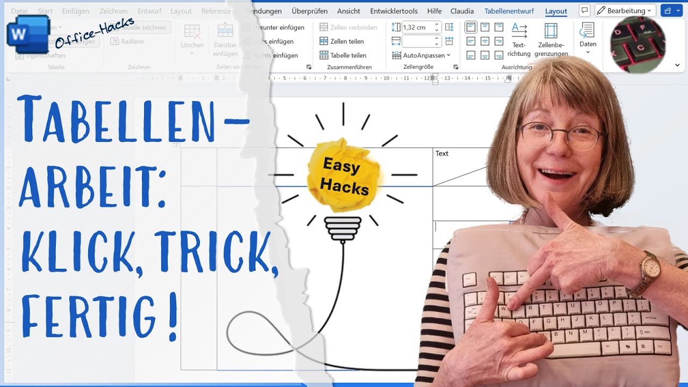Image resolution: width=688 pixels, height=387 pixels.
Task: Toggle align bottom right alignment
Action: click(499, 55)
